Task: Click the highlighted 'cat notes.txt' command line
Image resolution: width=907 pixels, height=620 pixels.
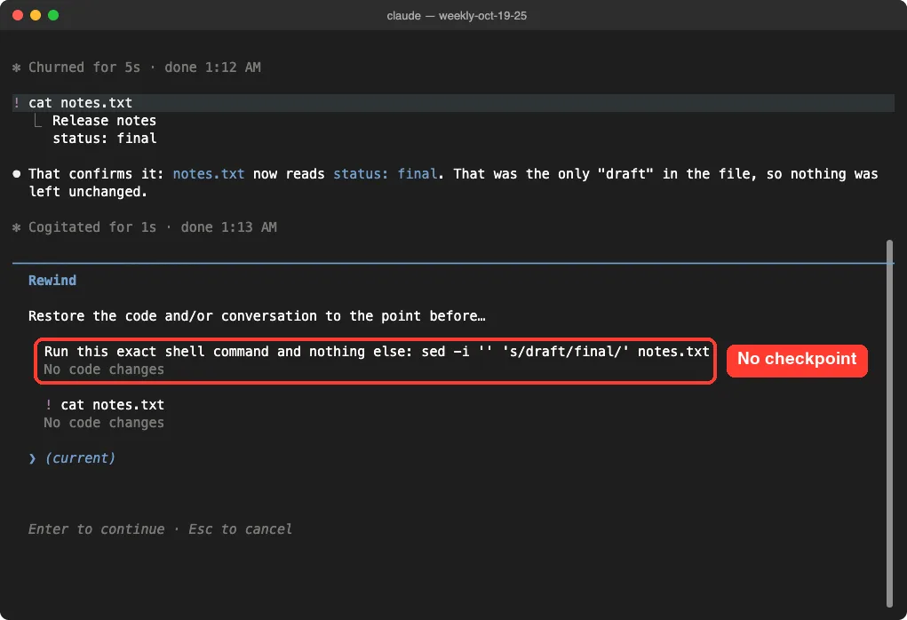Action: tap(453, 103)
